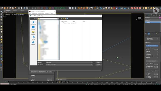Open the Windows menu in FumeFX window
Screen dimensions: 161x91
[48, 14]
